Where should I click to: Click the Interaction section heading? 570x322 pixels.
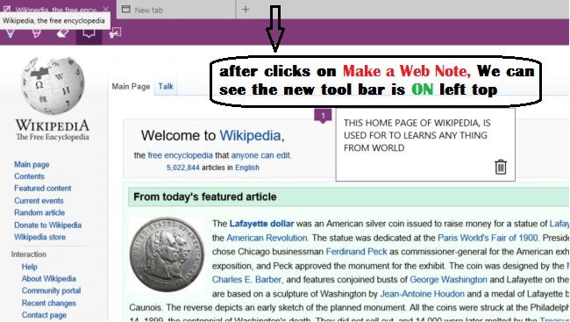point(29,254)
